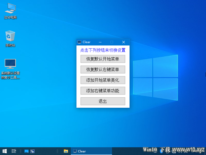Click the Bluetooth icon in the system tray
Screen dimensions: 206x155
(161, 151)
